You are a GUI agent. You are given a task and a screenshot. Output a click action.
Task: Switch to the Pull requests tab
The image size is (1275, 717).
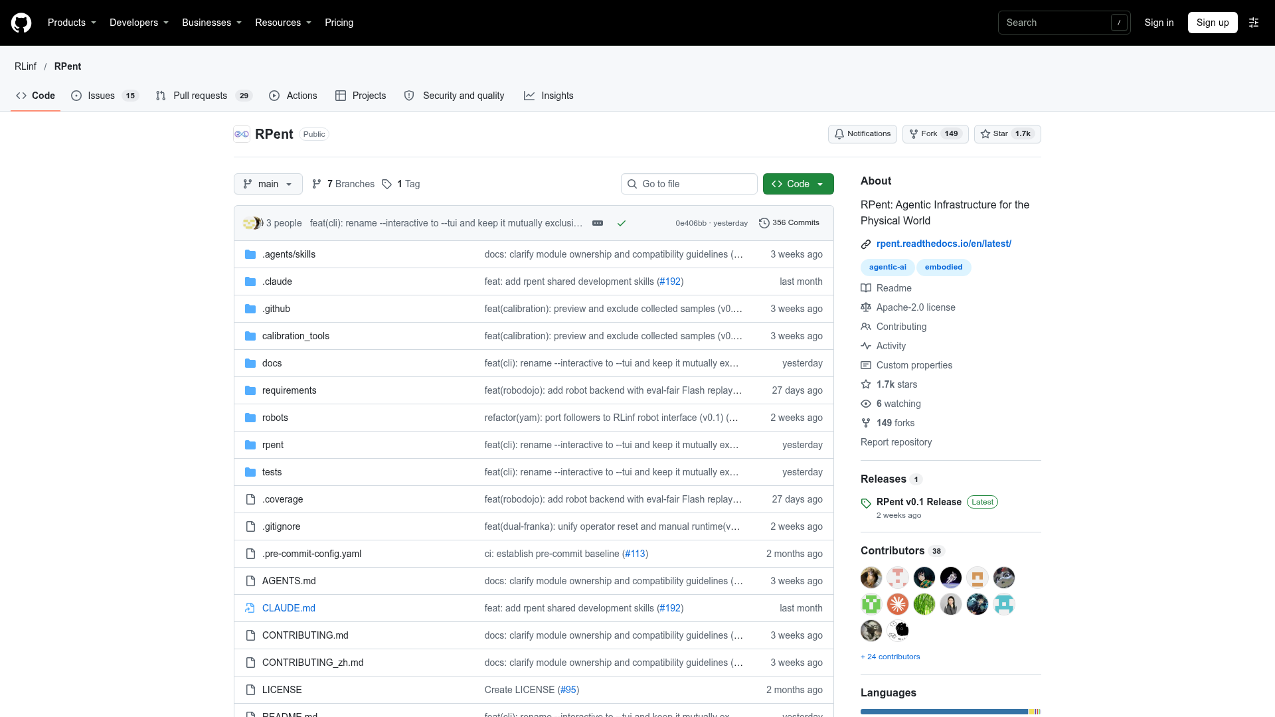click(x=204, y=96)
